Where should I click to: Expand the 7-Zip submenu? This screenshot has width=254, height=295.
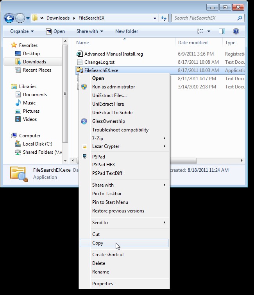click(x=124, y=139)
